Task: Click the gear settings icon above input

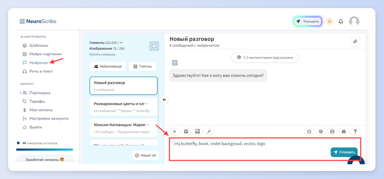Action: click(x=321, y=131)
